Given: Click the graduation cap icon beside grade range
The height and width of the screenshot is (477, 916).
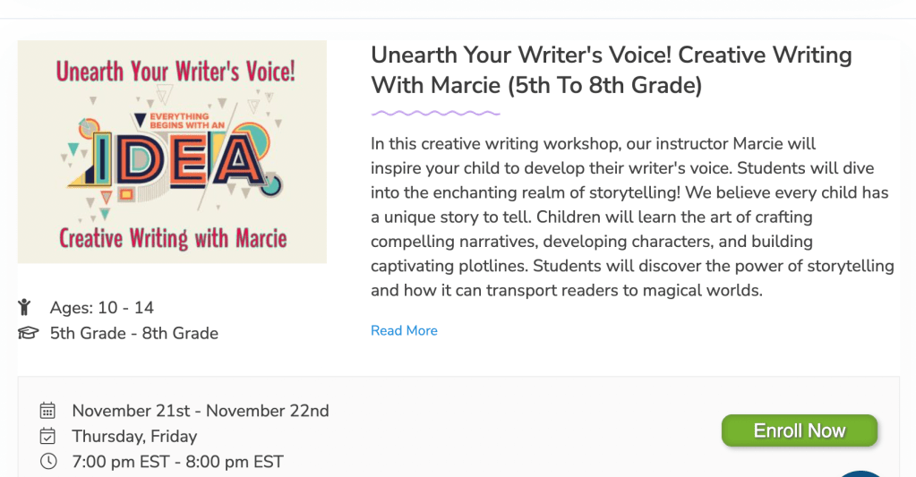Looking at the screenshot, I should [28, 334].
